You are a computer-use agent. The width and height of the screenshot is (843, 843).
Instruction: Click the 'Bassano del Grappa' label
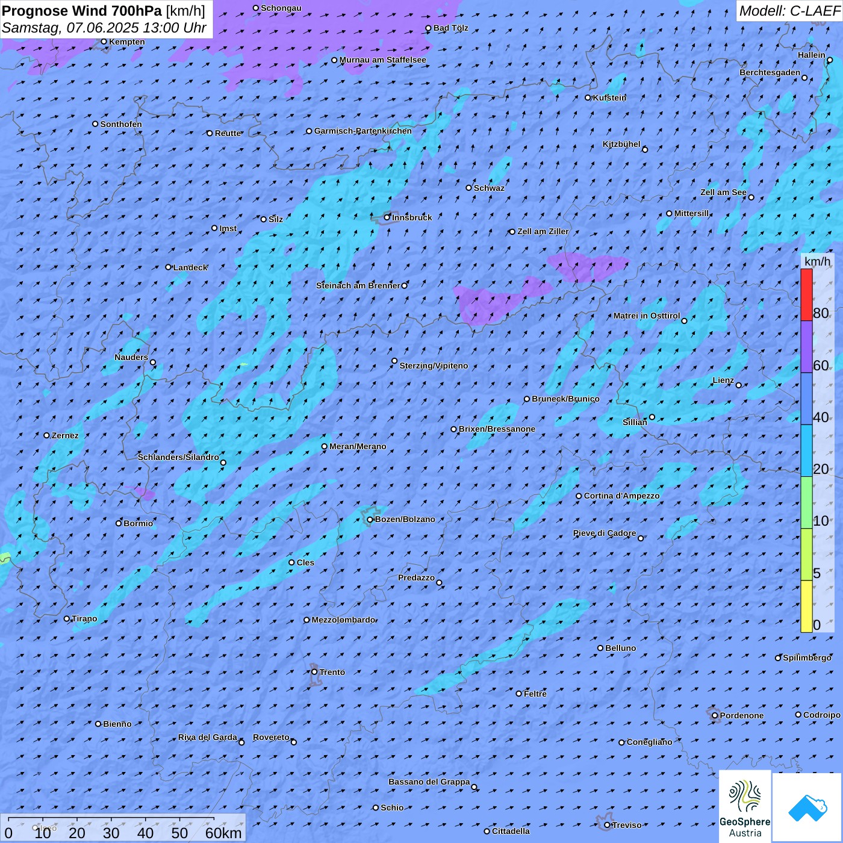point(429,782)
